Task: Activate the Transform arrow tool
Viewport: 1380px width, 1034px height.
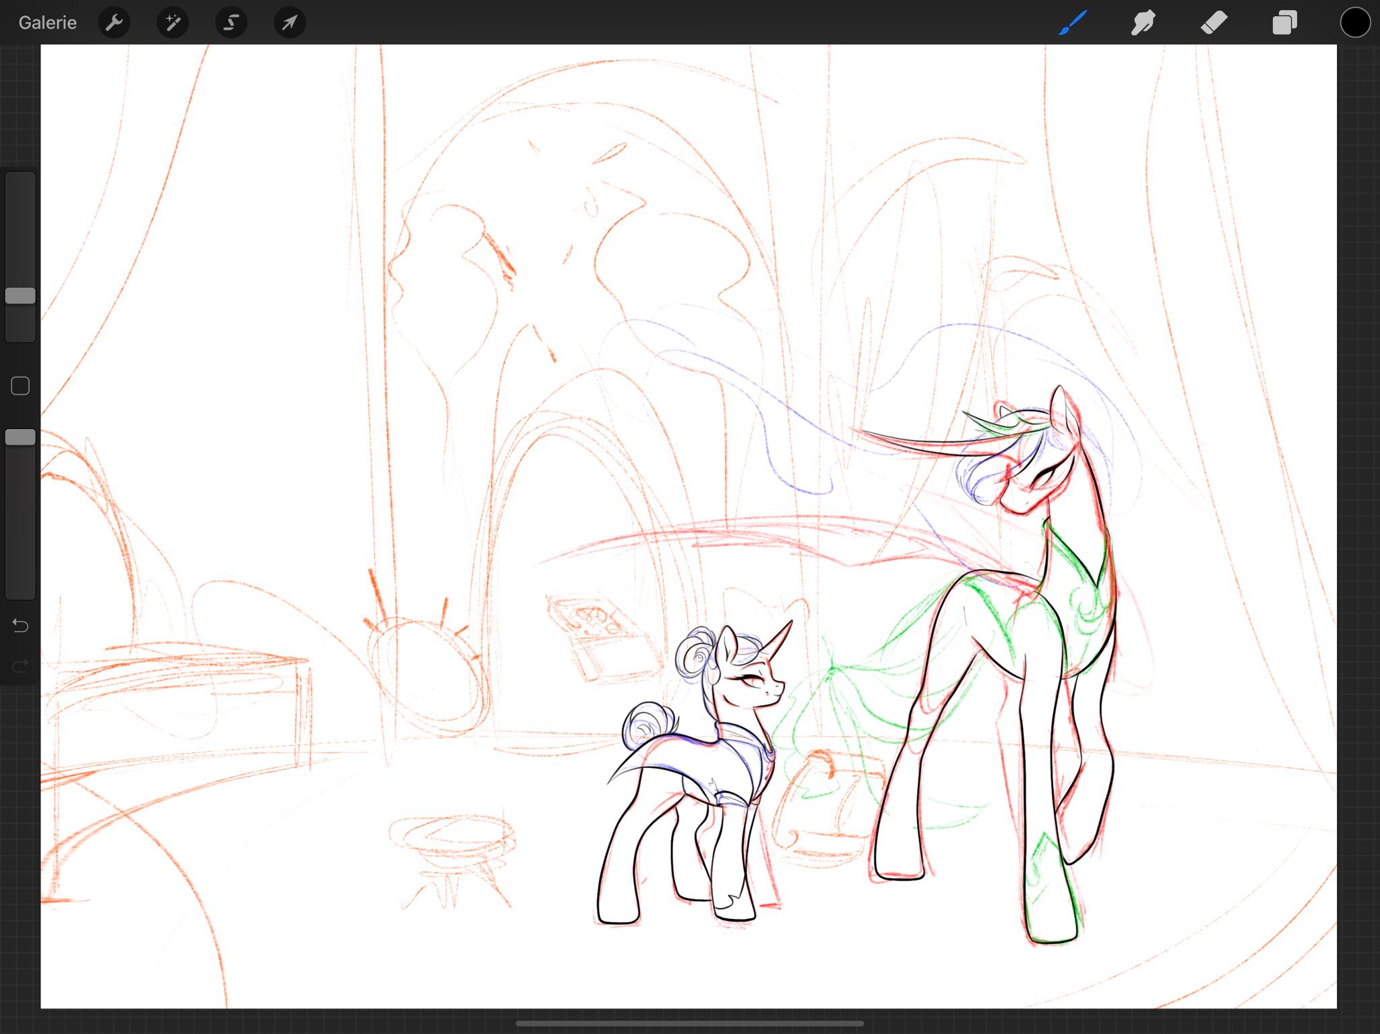Action: pyautogui.click(x=290, y=22)
